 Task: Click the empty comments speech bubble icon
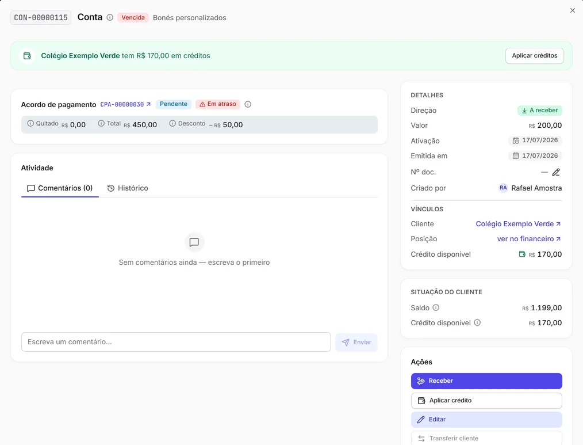[194, 242]
